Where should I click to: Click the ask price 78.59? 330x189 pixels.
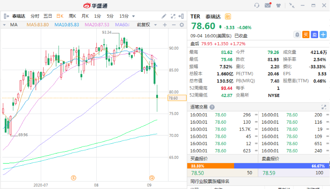click(269, 173)
